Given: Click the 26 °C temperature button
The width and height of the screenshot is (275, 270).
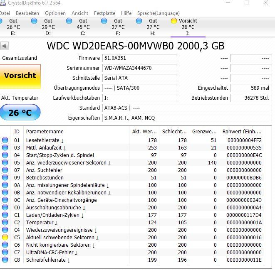Looking at the screenshot, I should (x=20, y=113).
